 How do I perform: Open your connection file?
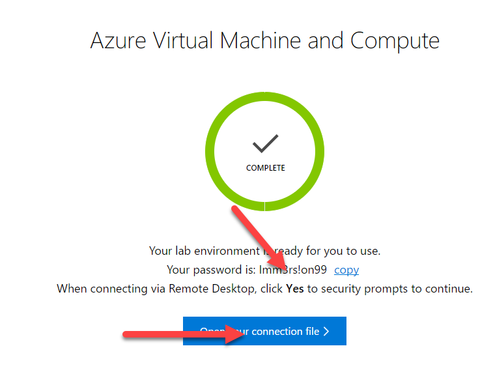[264, 332]
